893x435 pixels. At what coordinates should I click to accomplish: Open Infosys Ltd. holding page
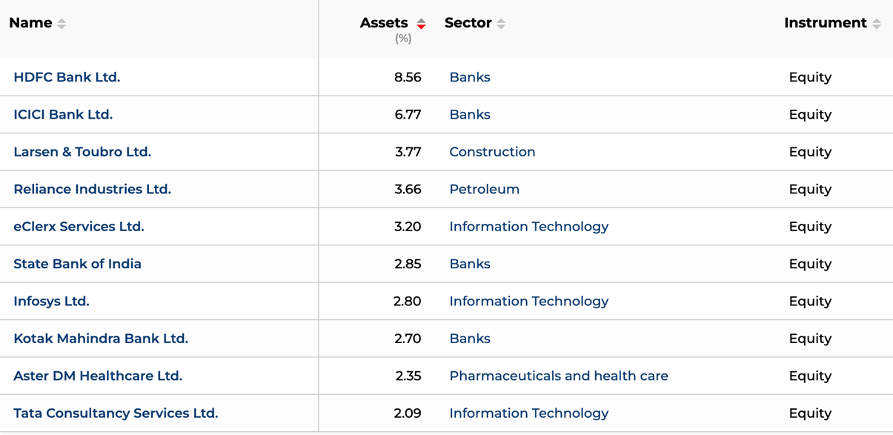51,302
